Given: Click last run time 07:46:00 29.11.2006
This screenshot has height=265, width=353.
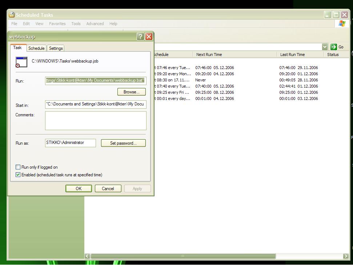Looking at the screenshot, I should [298, 68].
